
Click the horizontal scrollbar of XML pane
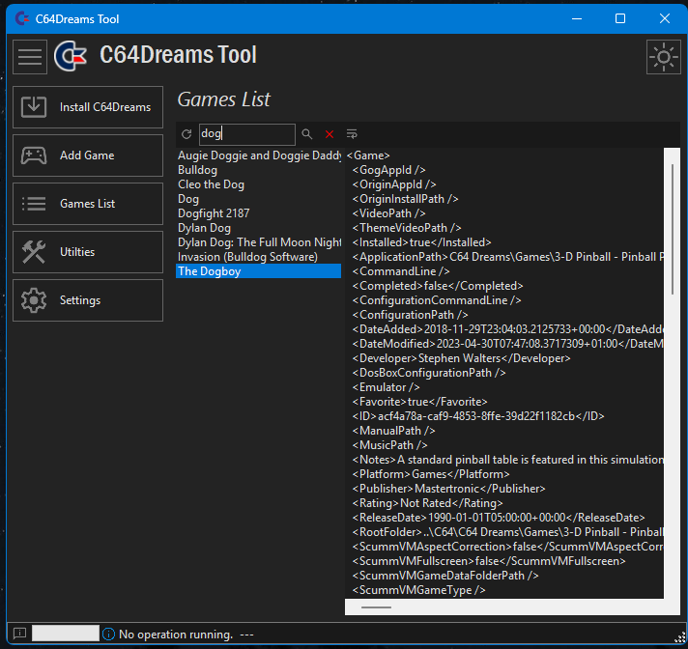(376, 607)
